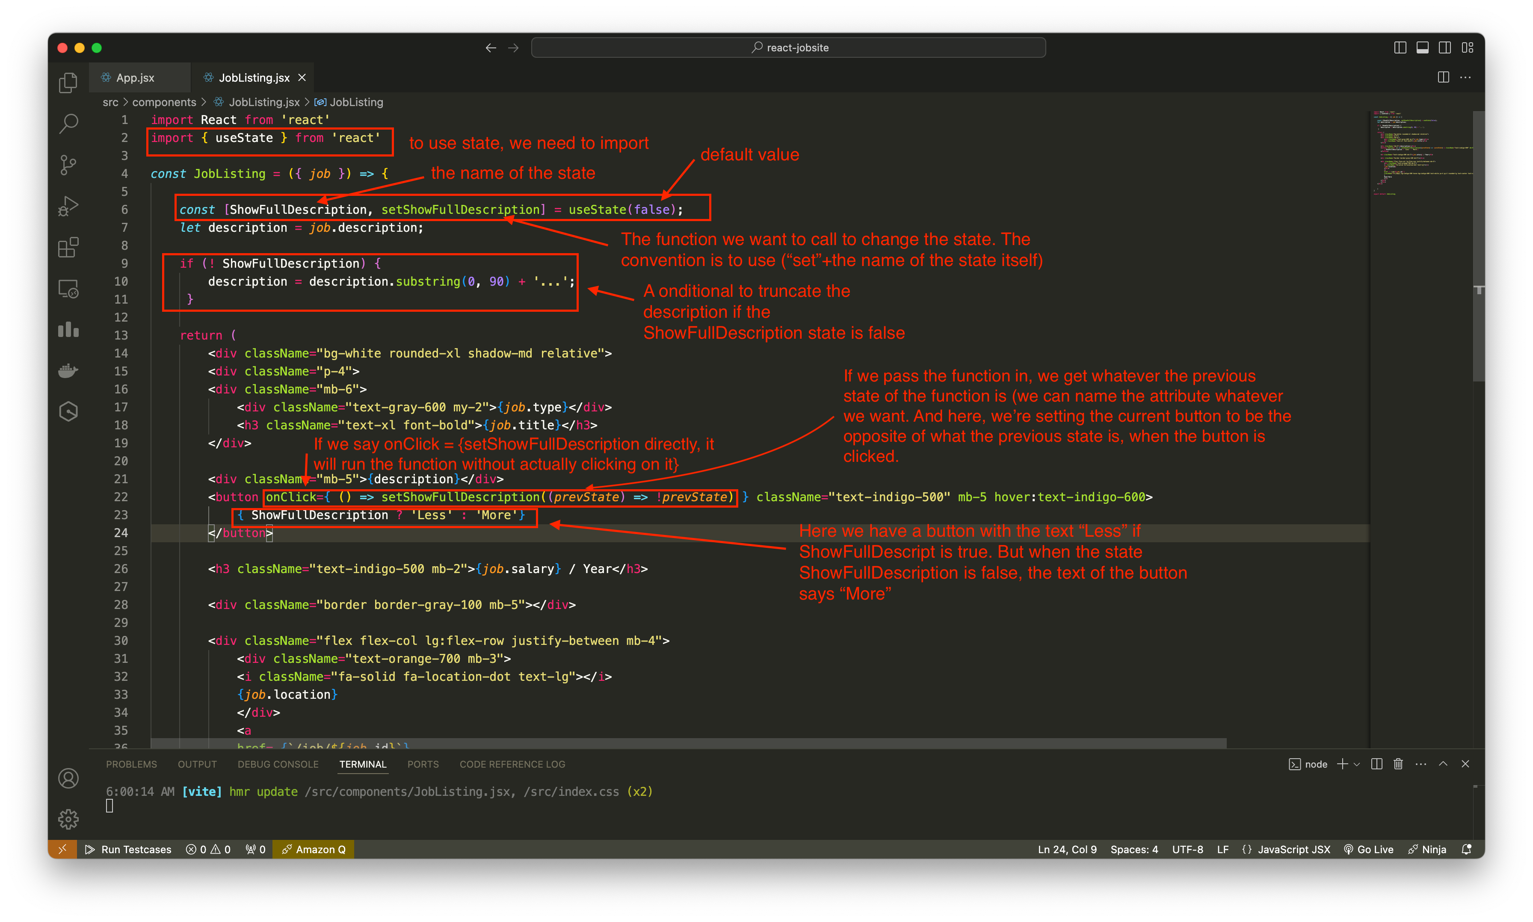Close the JobListing.jsx tab
This screenshot has height=922, width=1533.
302,78
